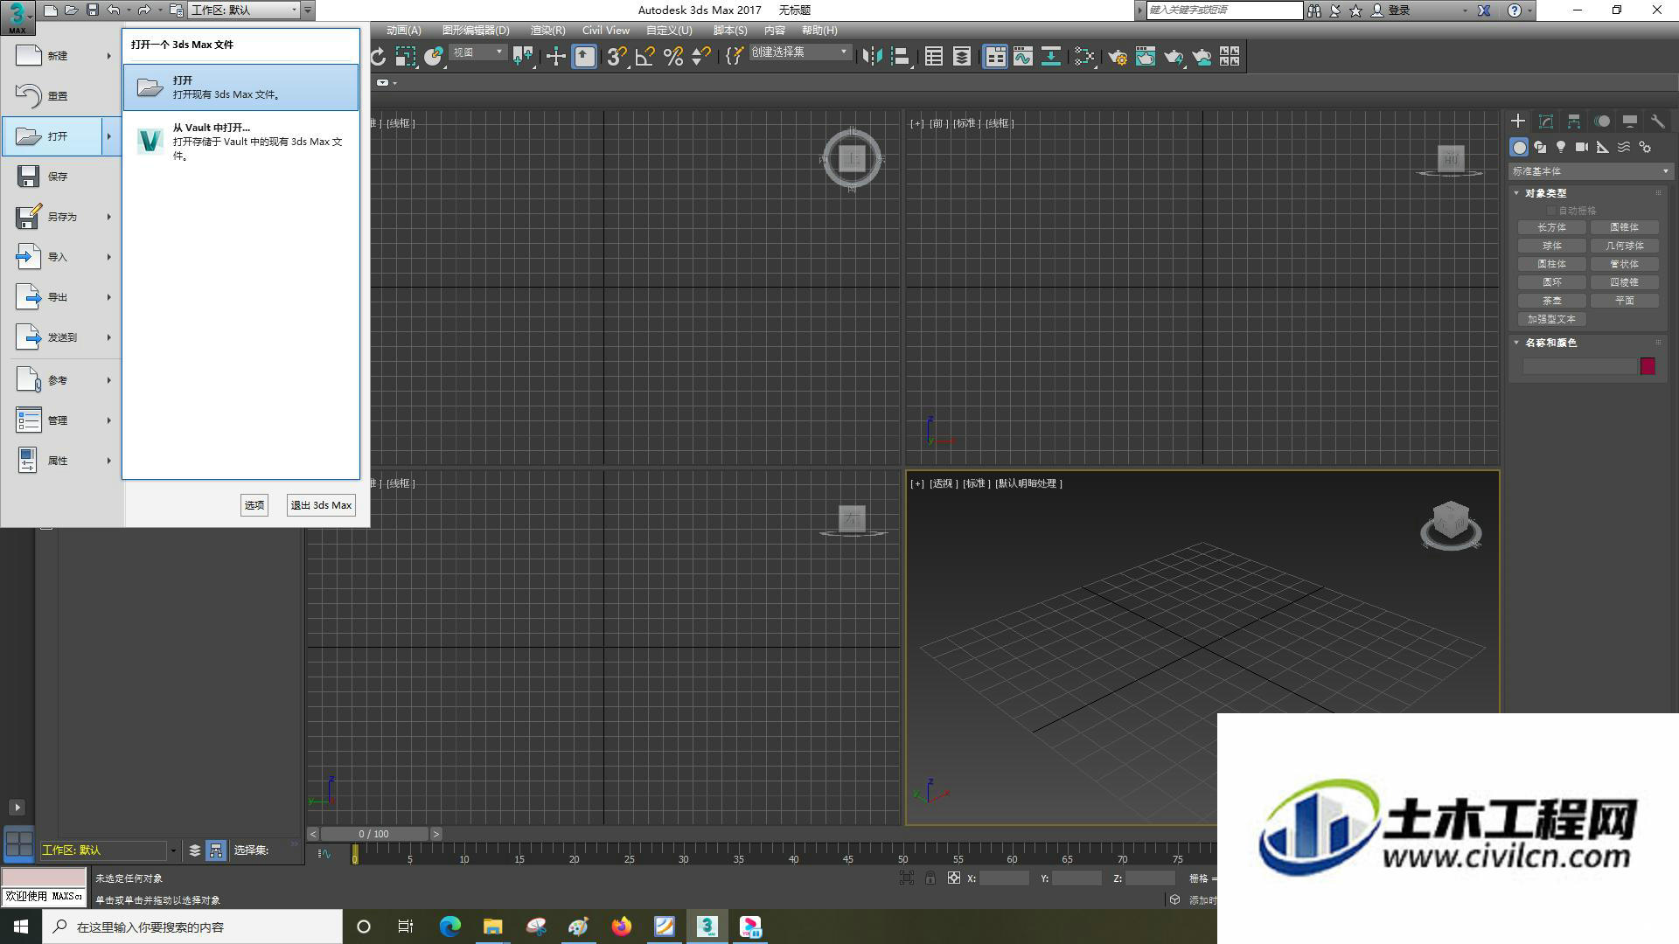Select the Space Warps category icon

[x=1624, y=147]
